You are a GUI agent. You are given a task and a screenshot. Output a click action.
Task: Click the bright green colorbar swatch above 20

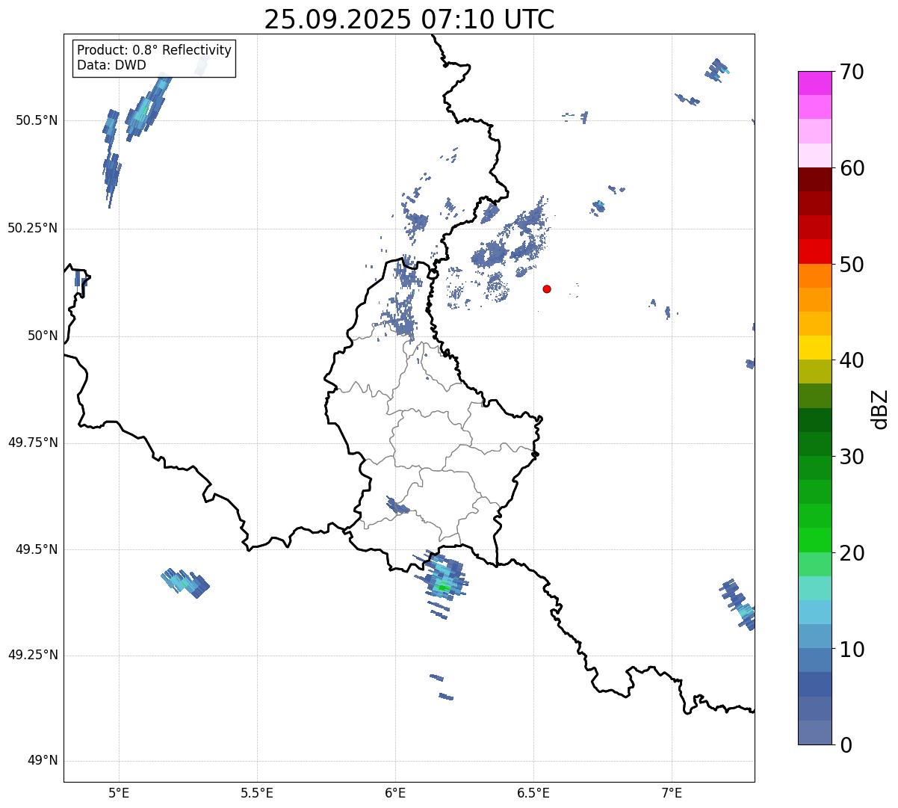[815, 540]
